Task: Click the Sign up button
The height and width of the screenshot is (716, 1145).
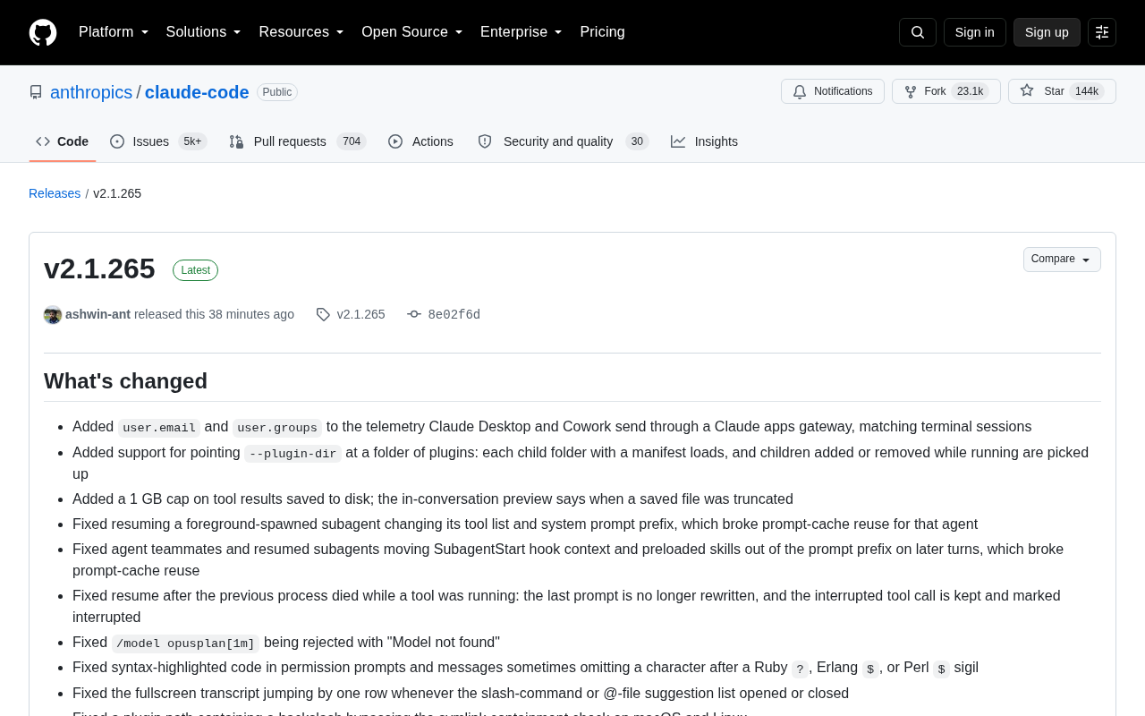Action: pyautogui.click(x=1047, y=32)
